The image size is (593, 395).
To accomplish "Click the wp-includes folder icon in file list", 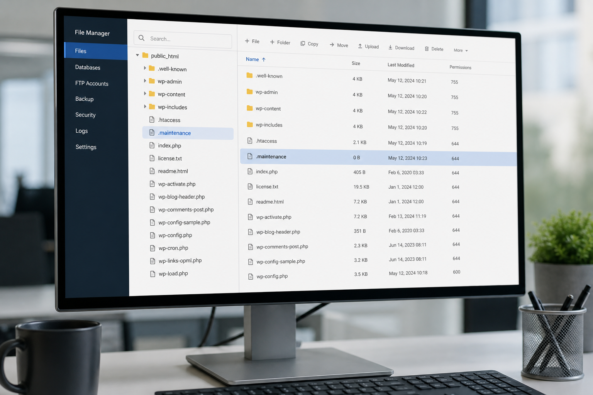I will [x=250, y=124].
